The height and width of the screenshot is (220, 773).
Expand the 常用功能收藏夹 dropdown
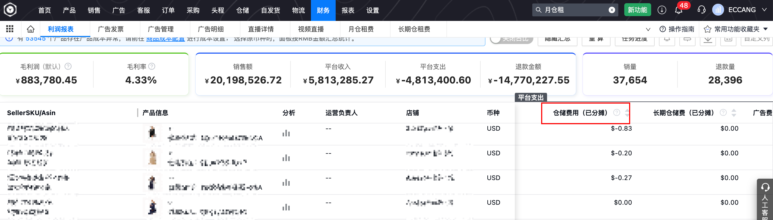[765, 29]
